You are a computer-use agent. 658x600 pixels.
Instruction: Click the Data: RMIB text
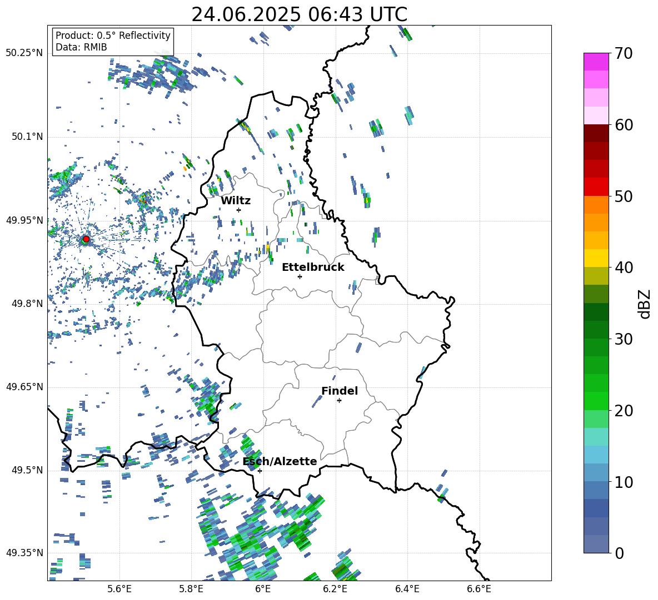point(81,47)
